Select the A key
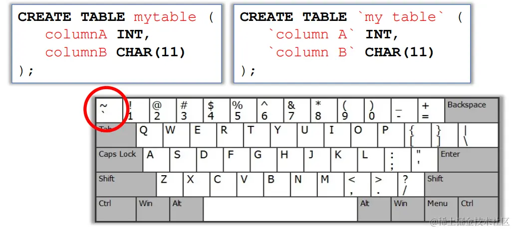Image resolution: width=513 pixels, height=230 pixels. (156, 159)
